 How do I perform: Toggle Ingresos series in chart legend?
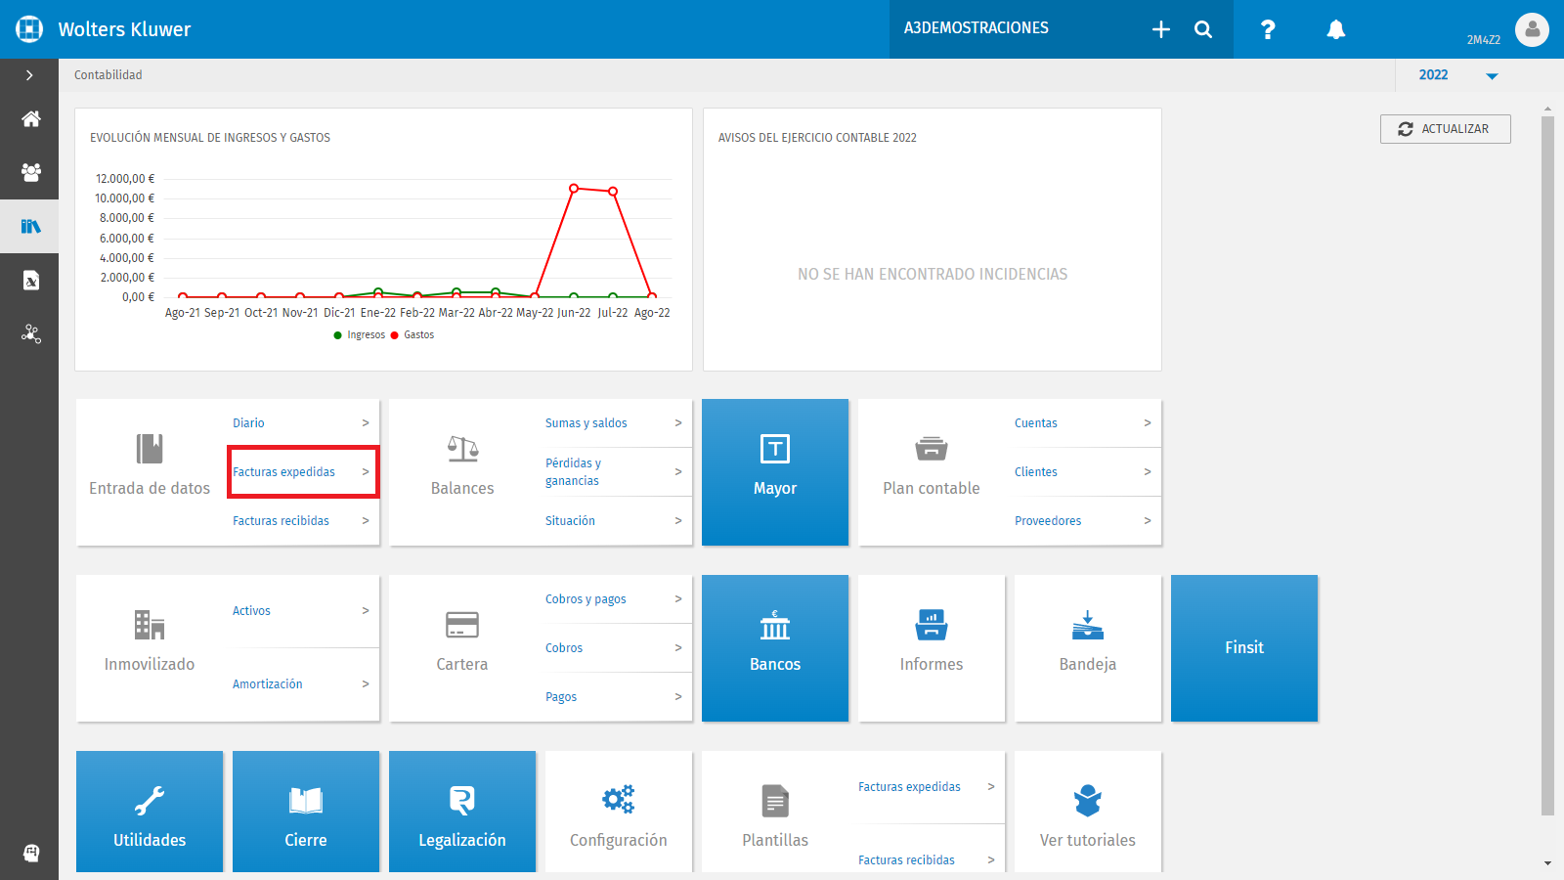click(x=359, y=335)
